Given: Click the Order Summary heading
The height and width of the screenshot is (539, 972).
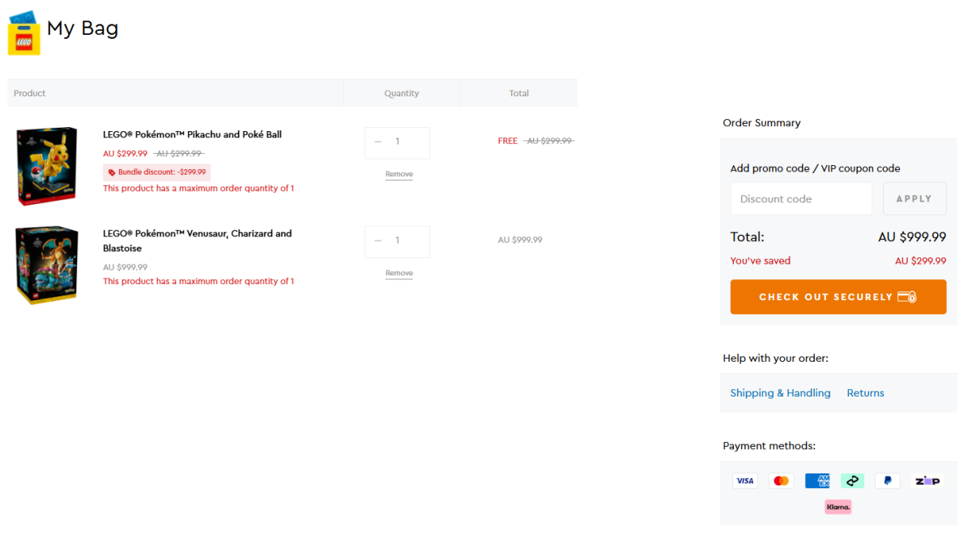Looking at the screenshot, I should (x=761, y=123).
